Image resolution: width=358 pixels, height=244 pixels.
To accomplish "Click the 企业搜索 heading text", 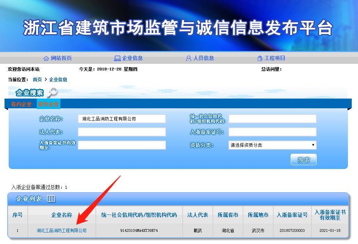I will pyautogui.click(x=30, y=93).
